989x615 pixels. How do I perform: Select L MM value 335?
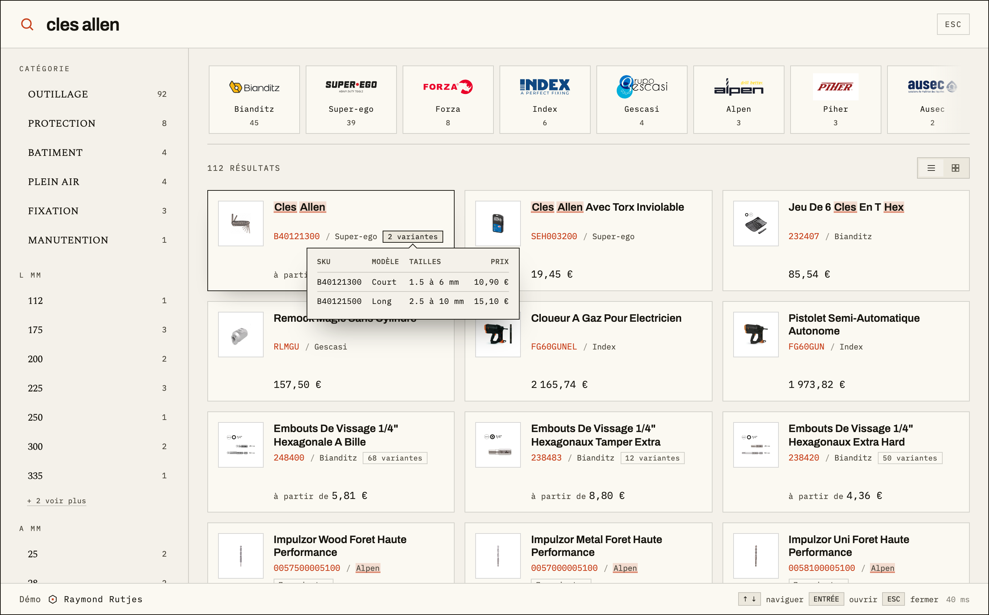tap(97, 475)
